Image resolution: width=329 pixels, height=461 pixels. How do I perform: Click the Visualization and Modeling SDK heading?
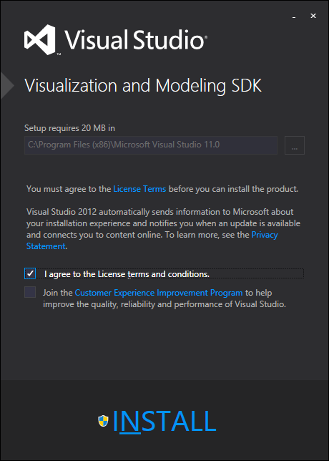(143, 86)
